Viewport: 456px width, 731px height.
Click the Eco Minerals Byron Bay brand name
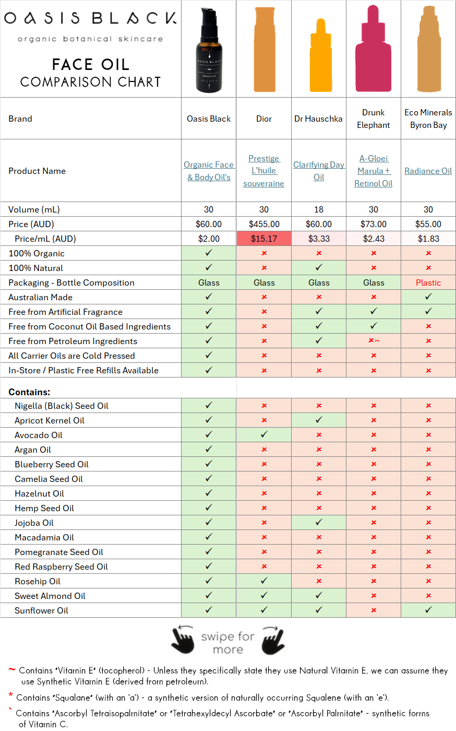428,119
